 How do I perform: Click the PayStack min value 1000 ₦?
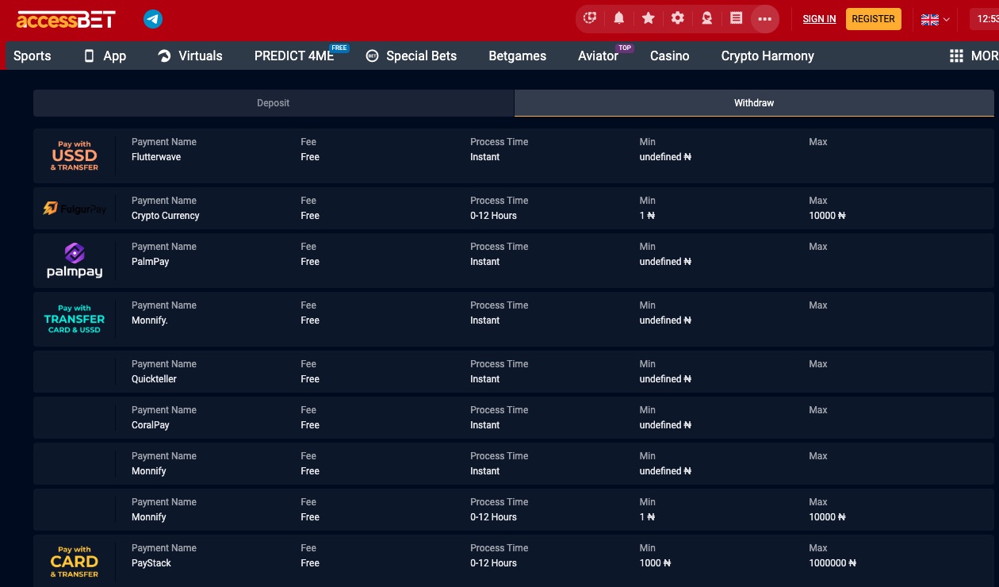(x=656, y=563)
